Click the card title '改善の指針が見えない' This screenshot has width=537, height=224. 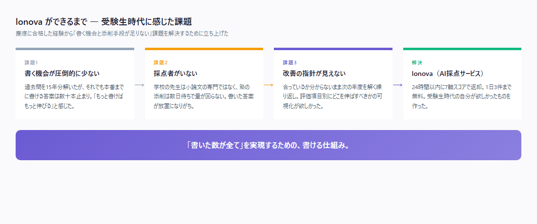pos(314,74)
